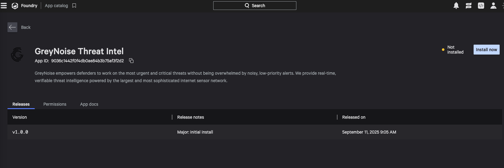Open the user account menu
The height and width of the screenshot is (168, 504).
click(493, 6)
